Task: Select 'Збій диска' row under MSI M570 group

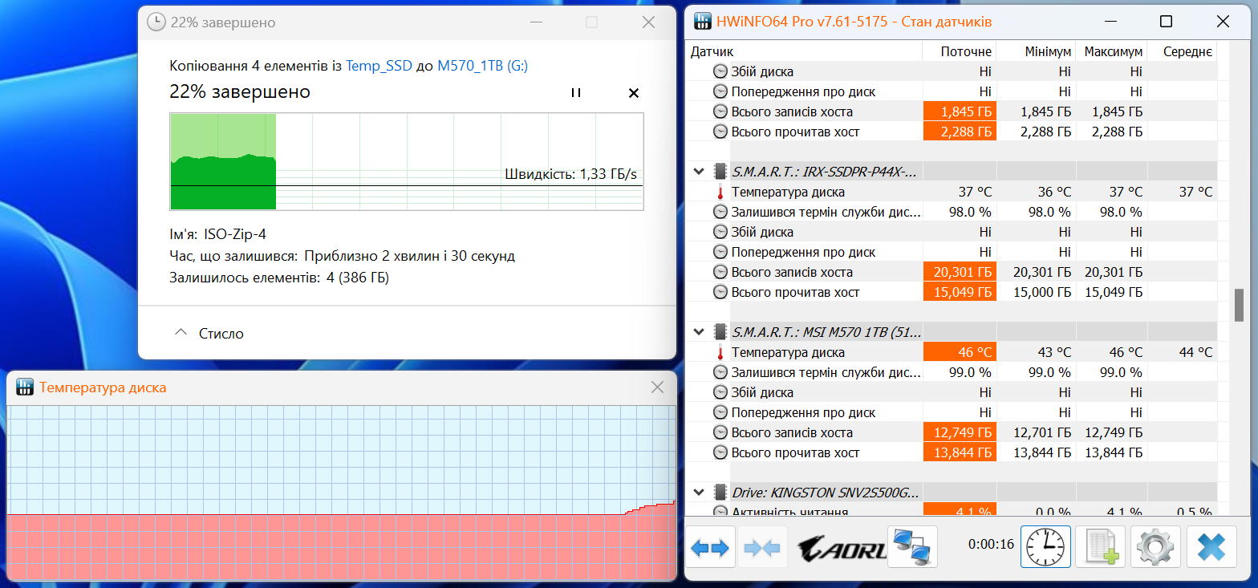Action: pos(953,392)
